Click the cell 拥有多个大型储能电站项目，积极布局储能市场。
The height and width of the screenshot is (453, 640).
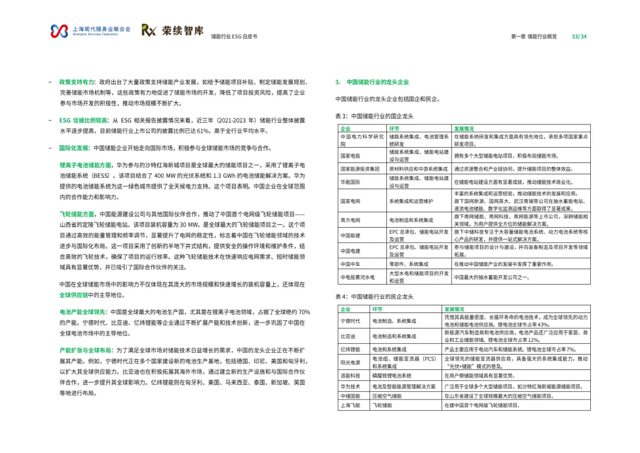(x=521, y=155)
